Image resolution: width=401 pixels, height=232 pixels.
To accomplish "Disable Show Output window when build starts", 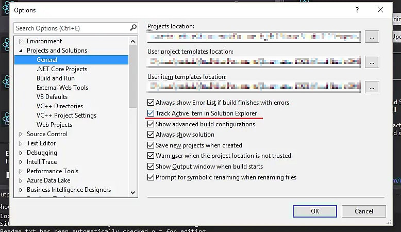I will [151, 167].
